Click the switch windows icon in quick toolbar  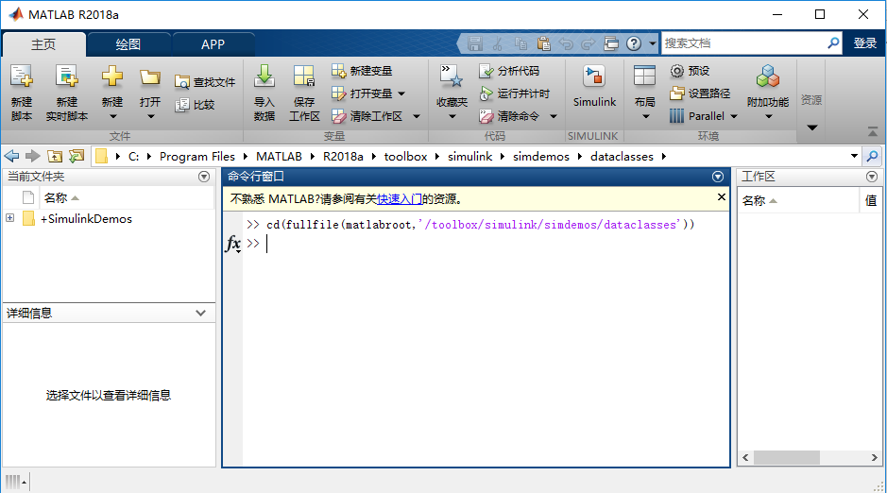tap(611, 42)
